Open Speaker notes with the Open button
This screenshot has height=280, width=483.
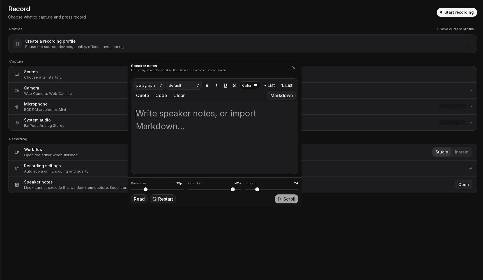click(463, 185)
